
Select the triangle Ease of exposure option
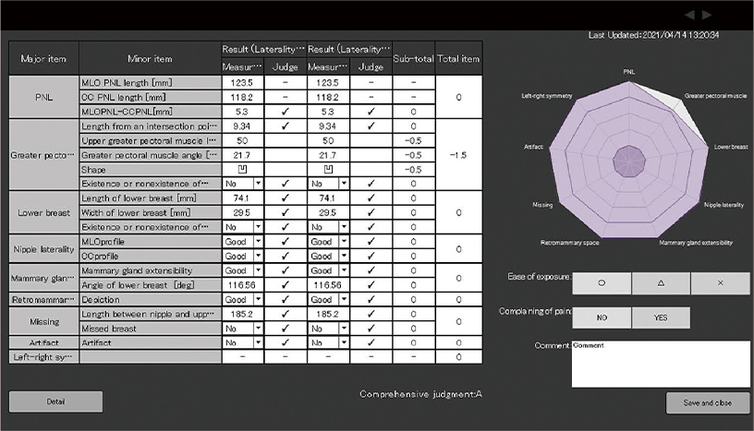tap(661, 283)
